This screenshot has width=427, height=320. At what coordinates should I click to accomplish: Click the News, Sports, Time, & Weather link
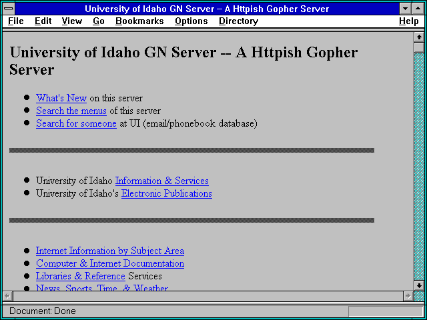point(102,287)
